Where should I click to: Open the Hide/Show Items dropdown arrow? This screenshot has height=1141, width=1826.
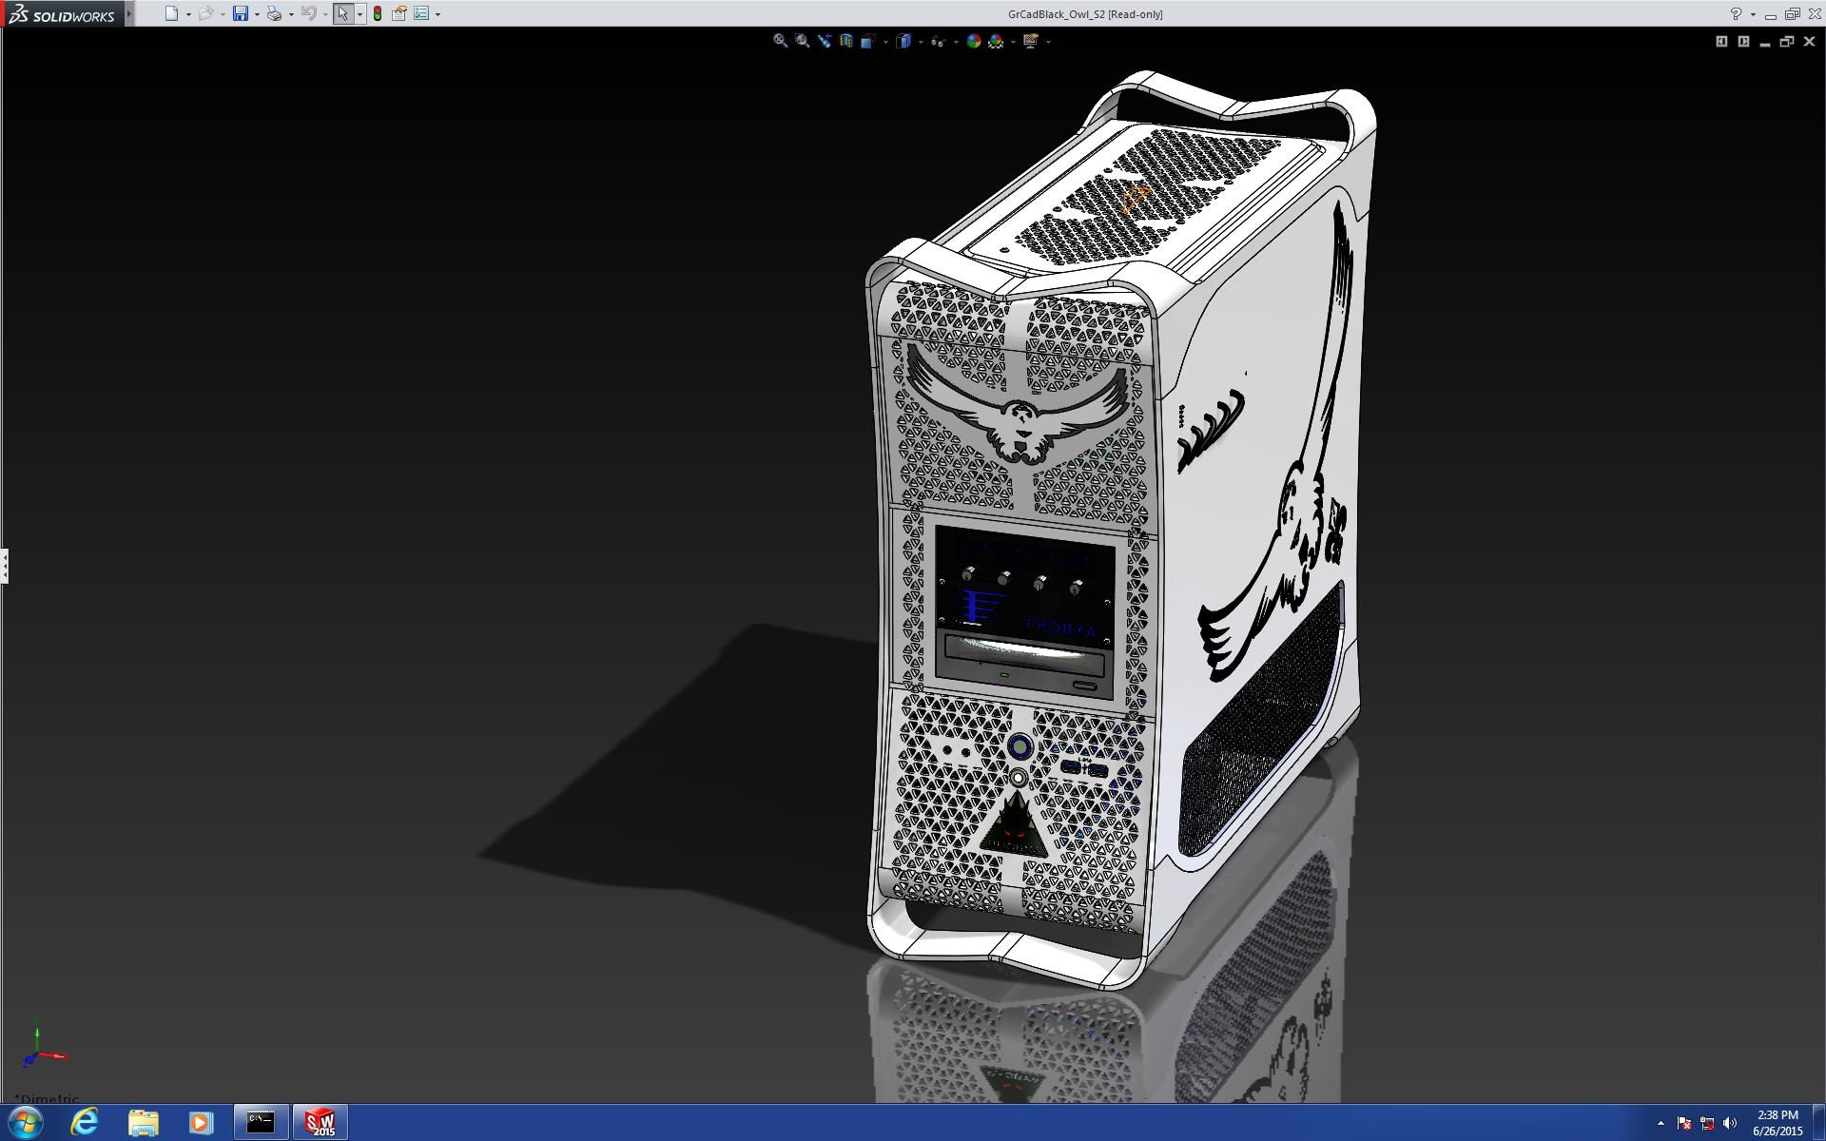tap(956, 42)
